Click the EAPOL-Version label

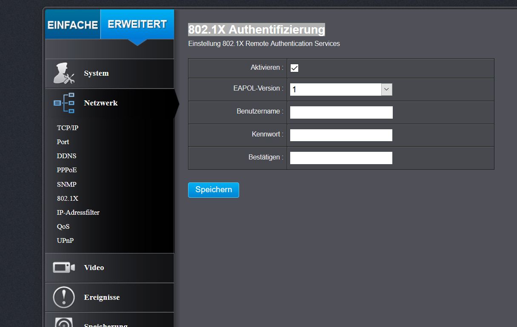[258, 88]
